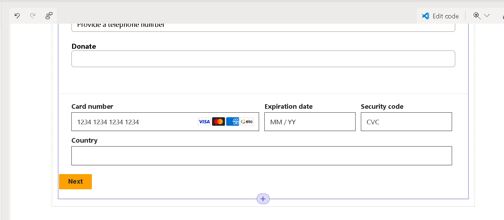
Task: Open the Country selection field
Action: click(x=262, y=156)
